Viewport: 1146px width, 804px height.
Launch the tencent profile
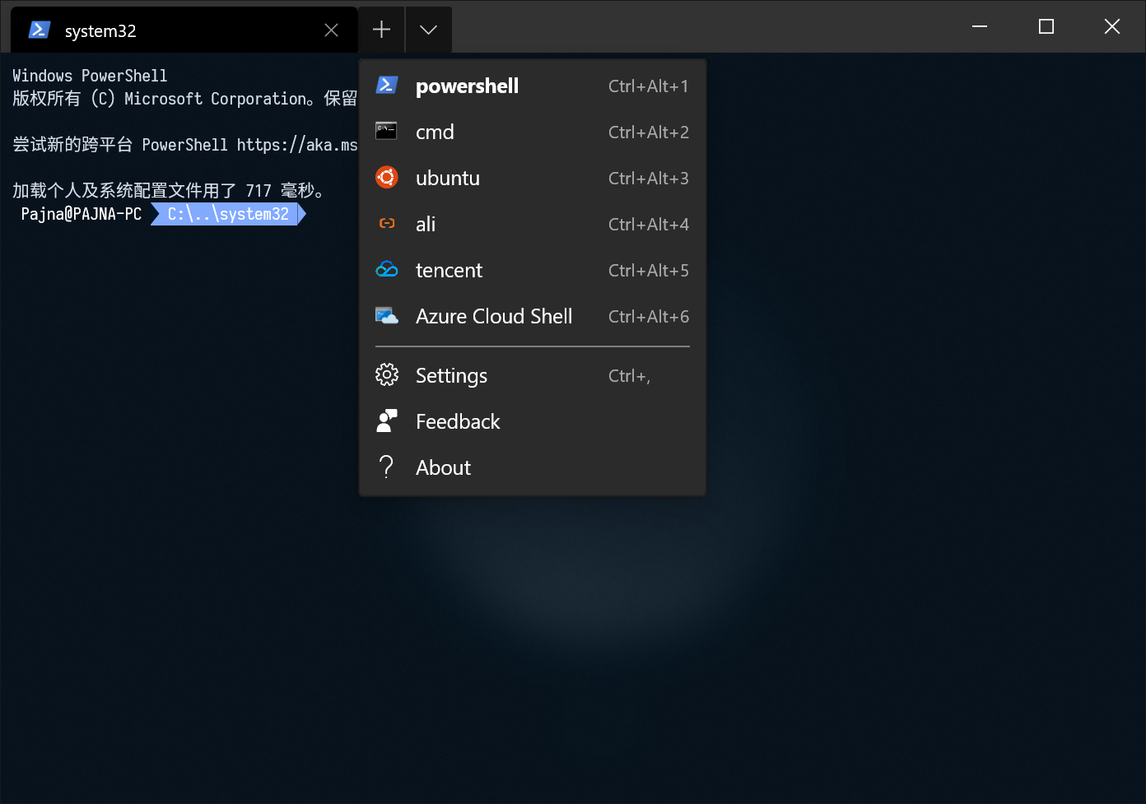click(533, 270)
